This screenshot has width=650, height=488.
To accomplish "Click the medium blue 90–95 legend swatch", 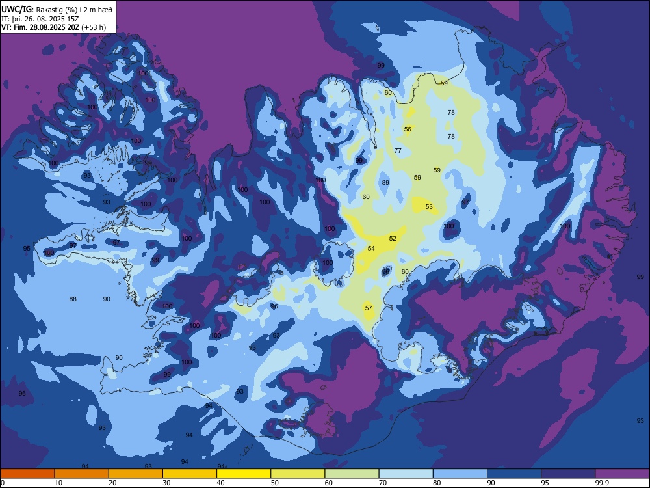I will (514, 474).
